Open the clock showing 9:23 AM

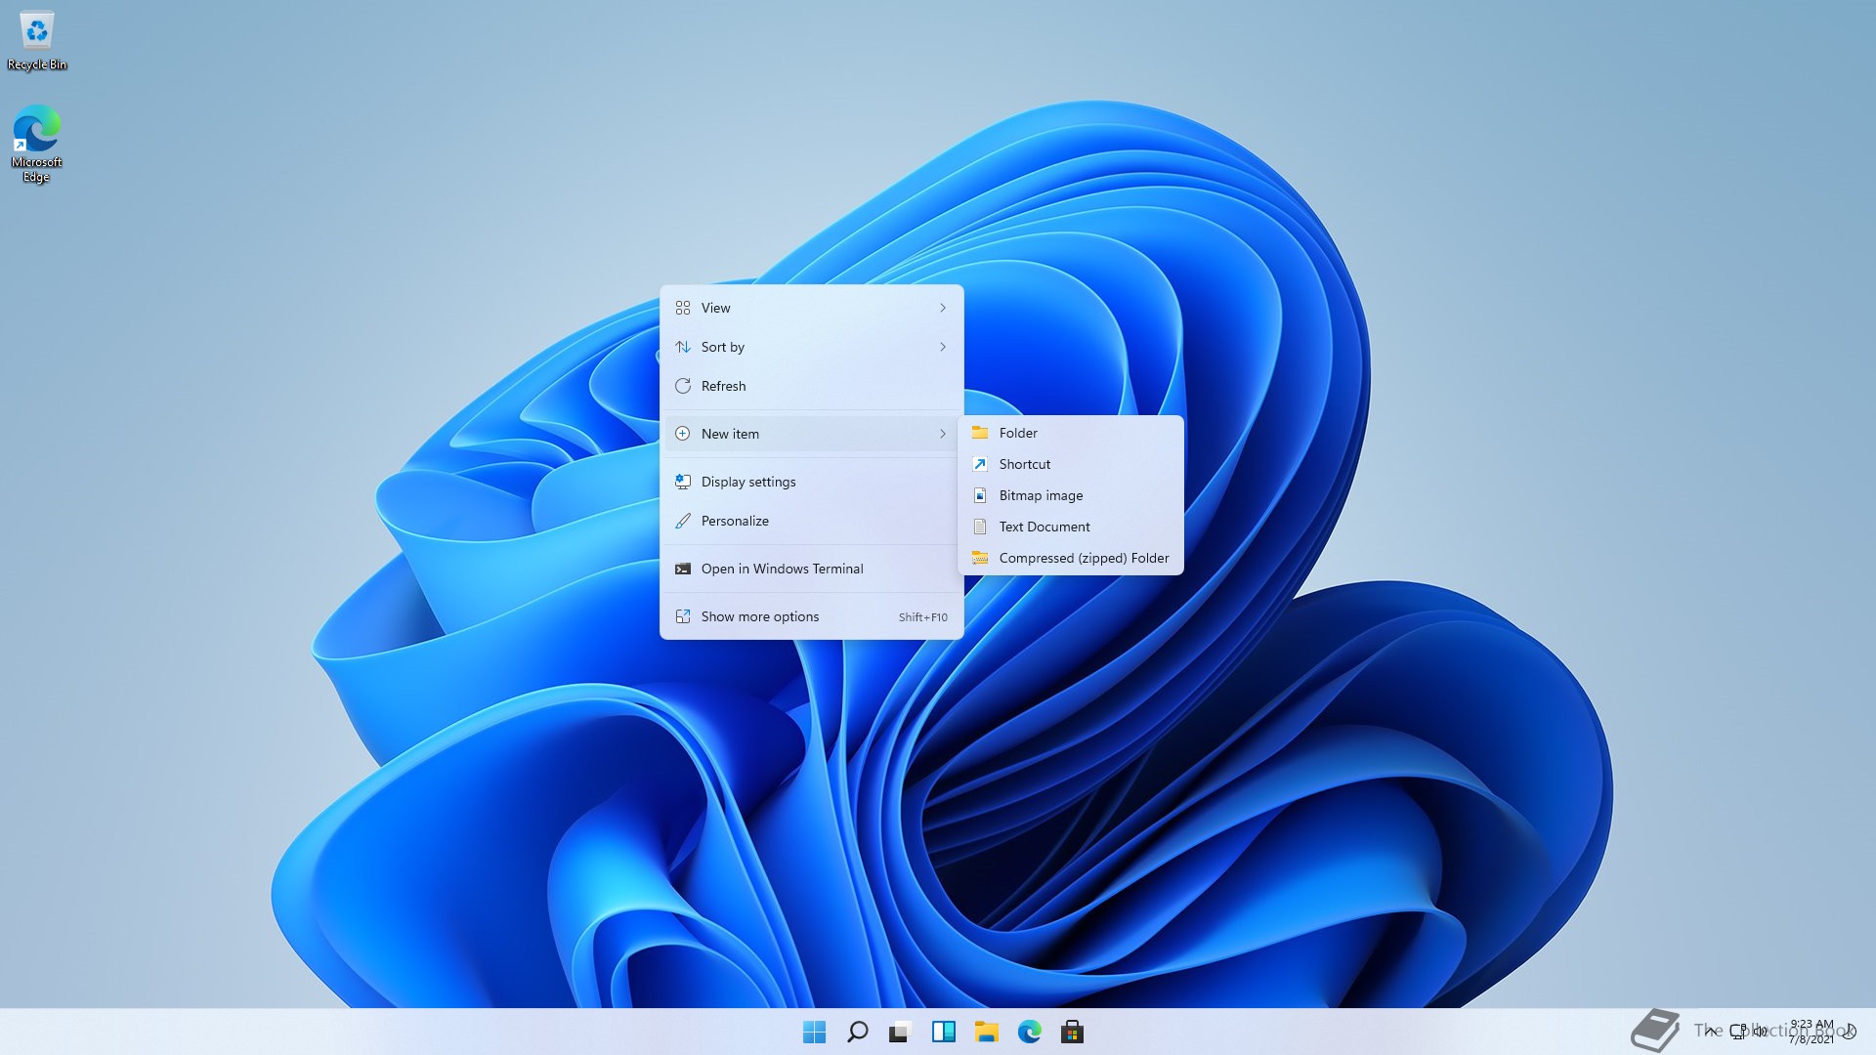tap(1811, 1032)
